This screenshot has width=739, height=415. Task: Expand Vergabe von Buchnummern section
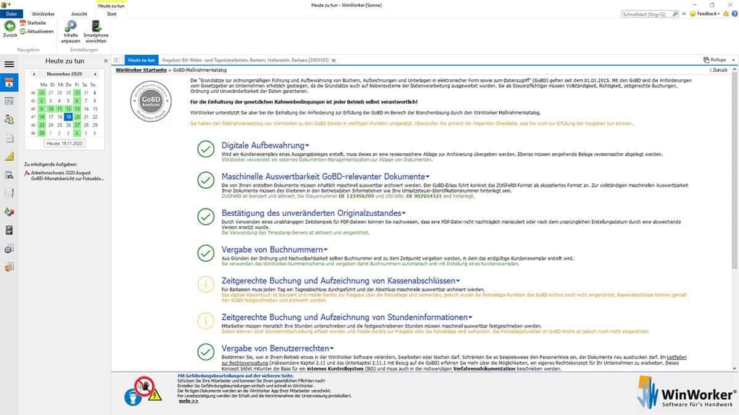point(274,250)
